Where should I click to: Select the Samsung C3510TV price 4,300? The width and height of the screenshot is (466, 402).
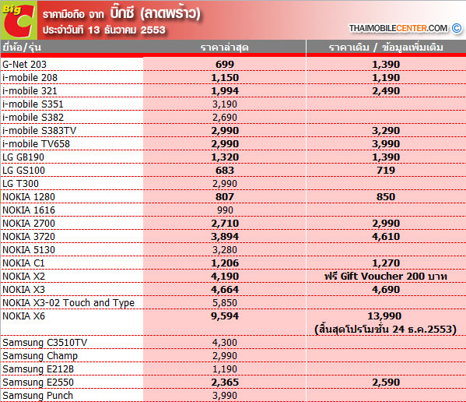[x=225, y=343]
